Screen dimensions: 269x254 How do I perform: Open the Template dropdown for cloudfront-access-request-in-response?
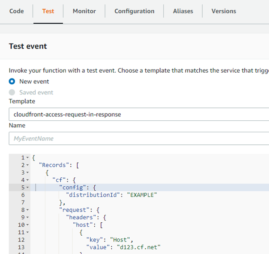[139, 115]
